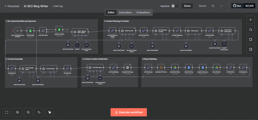
Task: Open the 'Post Assembly Agent' node
Action: tap(28, 69)
